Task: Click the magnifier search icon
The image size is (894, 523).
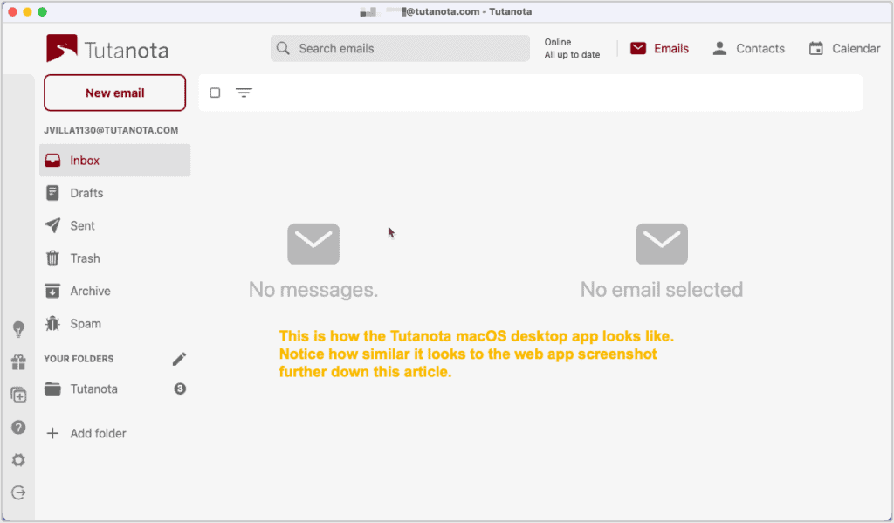Action: coord(283,49)
